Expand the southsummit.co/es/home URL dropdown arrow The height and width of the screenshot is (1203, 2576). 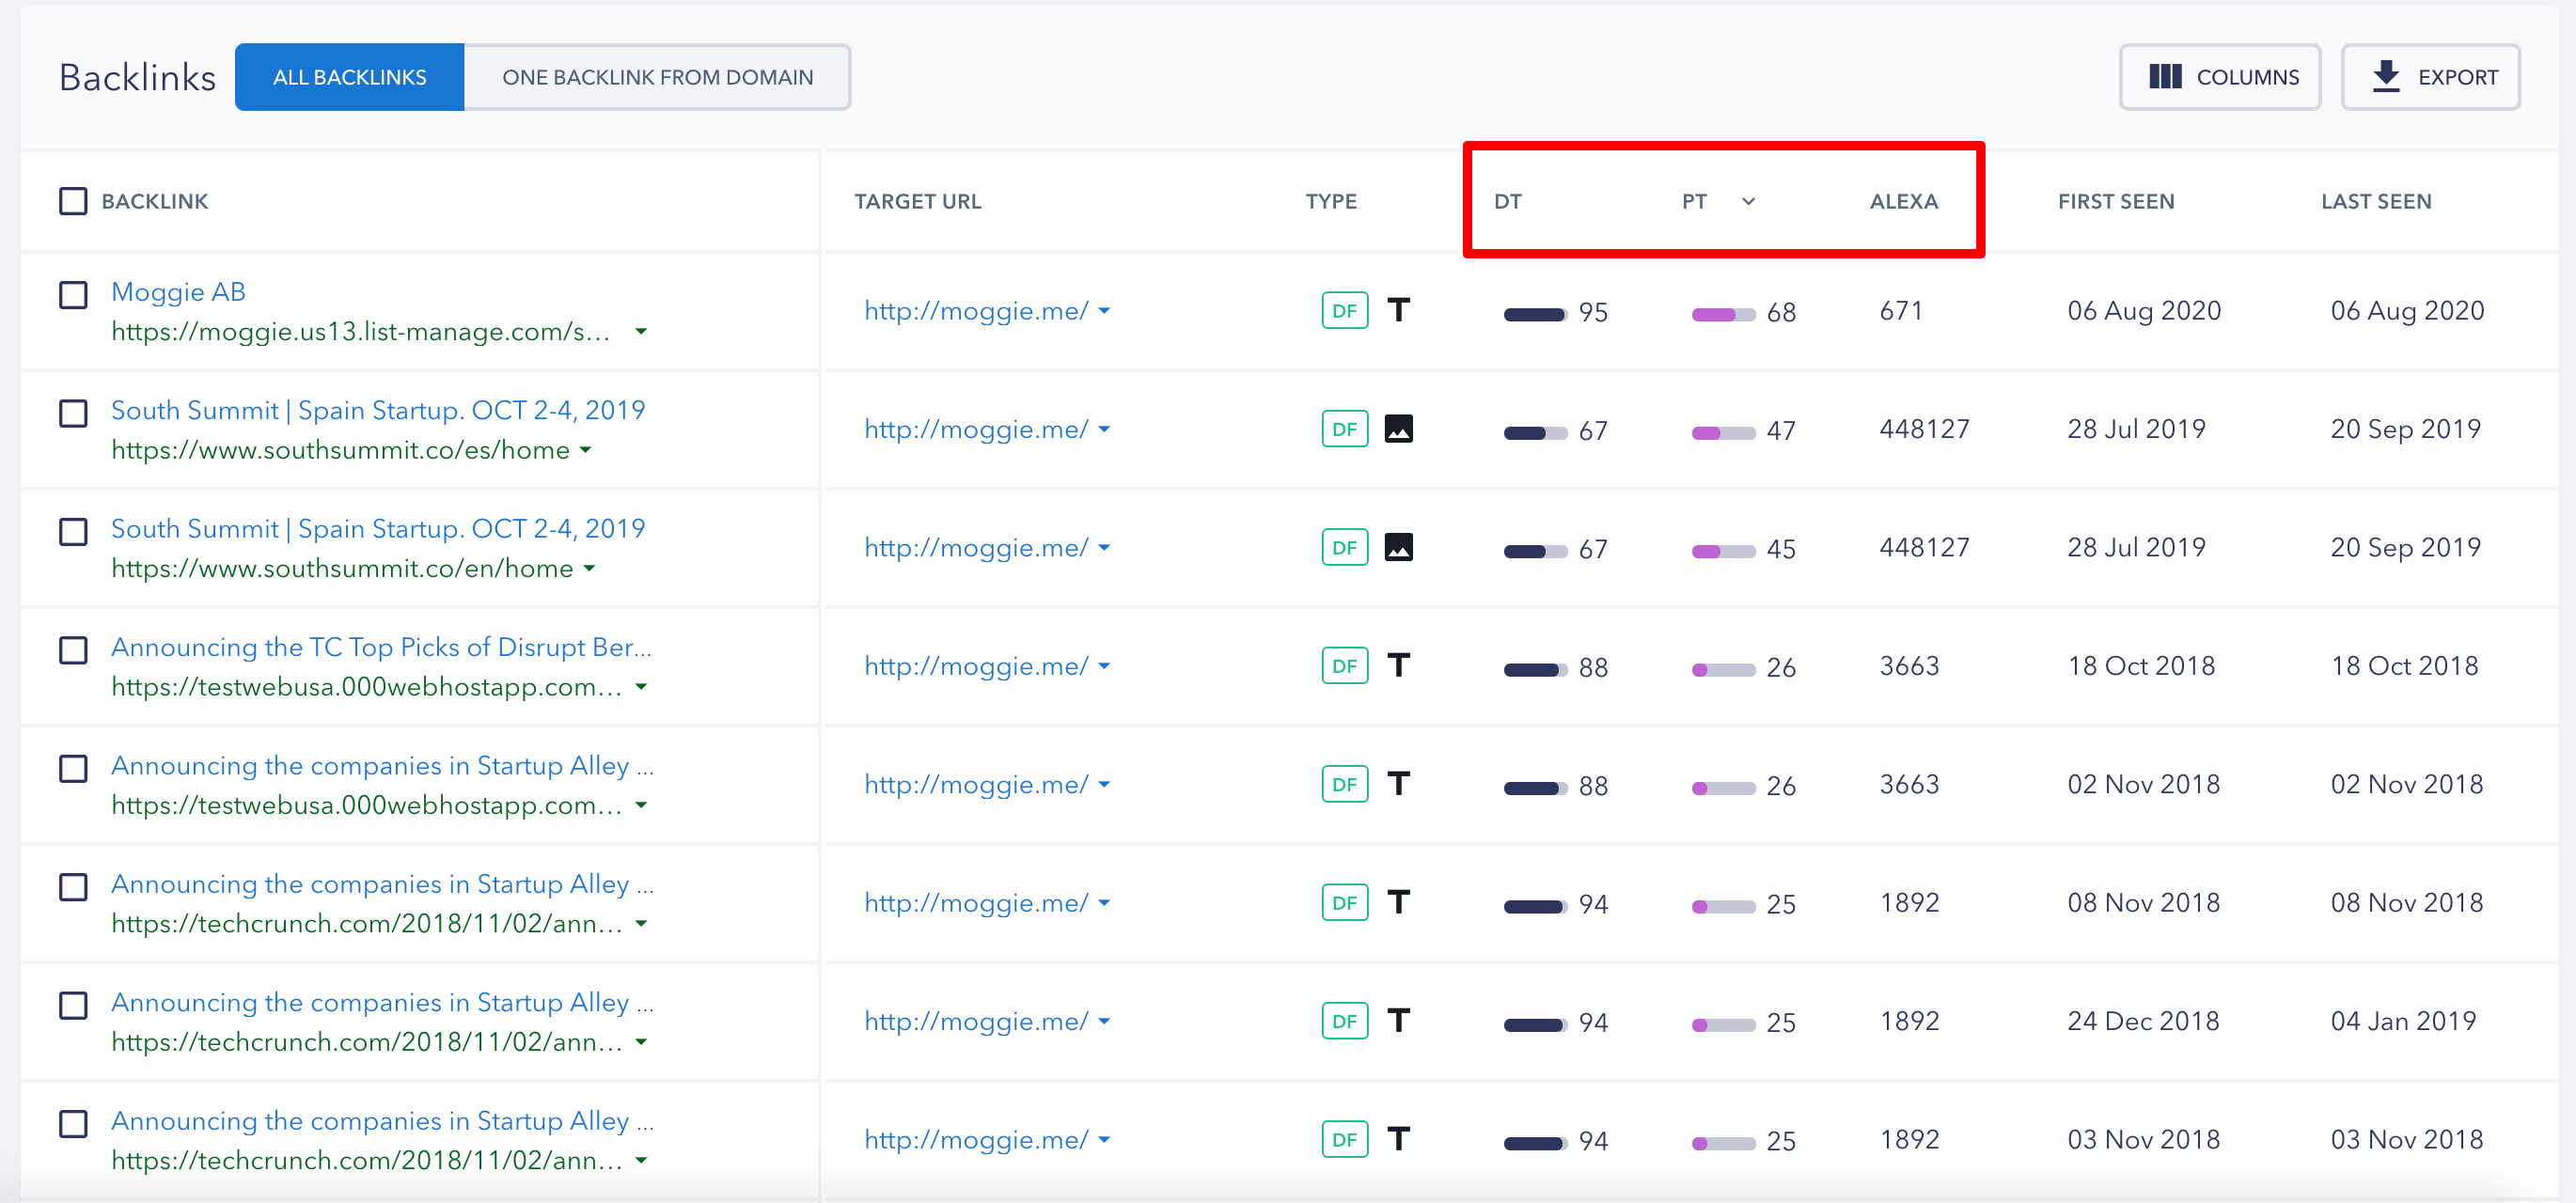click(586, 450)
